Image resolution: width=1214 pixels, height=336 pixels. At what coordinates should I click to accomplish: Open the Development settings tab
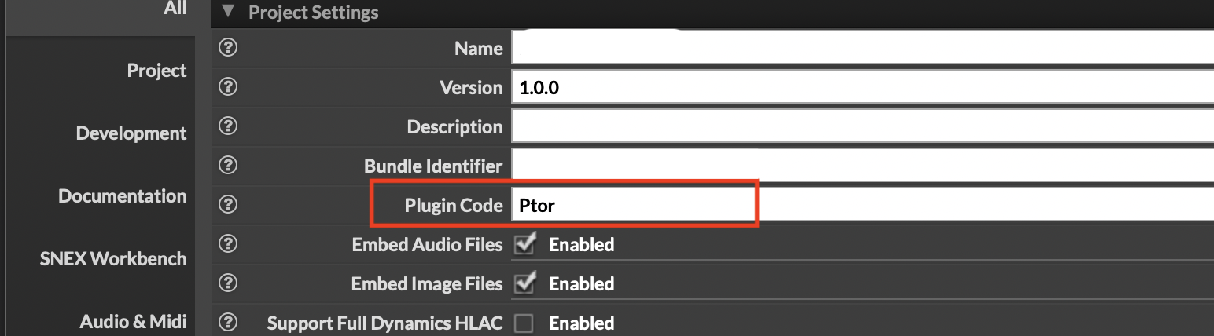point(131,133)
